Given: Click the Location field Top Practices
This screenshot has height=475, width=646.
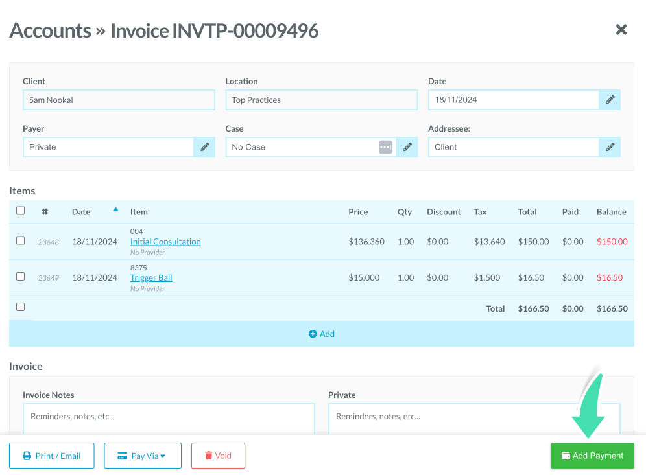Looking at the screenshot, I should point(321,100).
